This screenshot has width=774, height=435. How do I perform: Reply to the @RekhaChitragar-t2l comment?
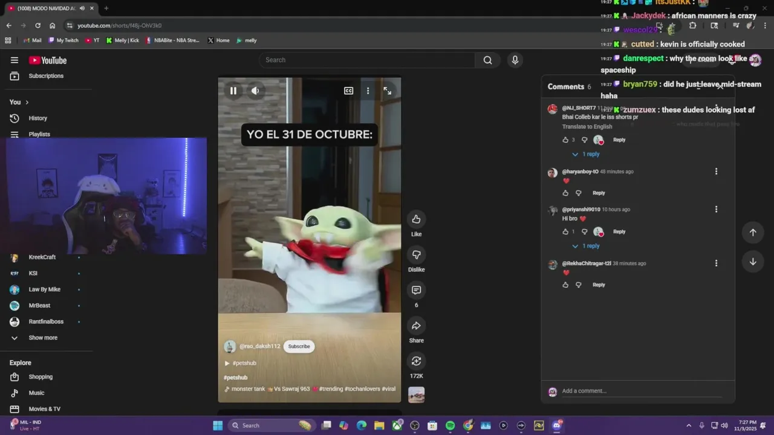(x=599, y=285)
